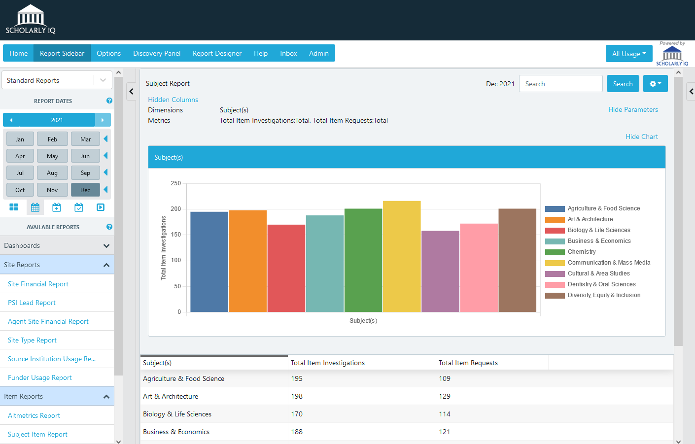695x444 pixels.
Task: Toggle the Dec month selection
Action: pos(85,190)
